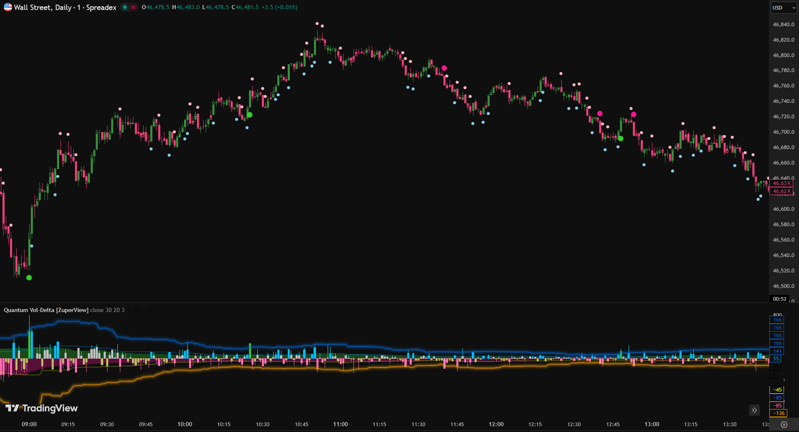Click the US flag symbol icon
Screen dimensions: 799x432
click(7, 7)
